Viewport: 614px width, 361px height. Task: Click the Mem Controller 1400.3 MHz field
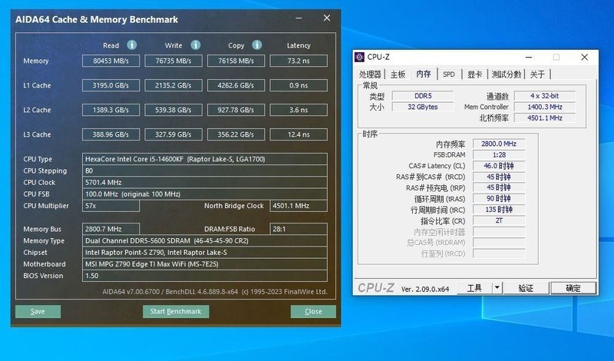click(545, 107)
